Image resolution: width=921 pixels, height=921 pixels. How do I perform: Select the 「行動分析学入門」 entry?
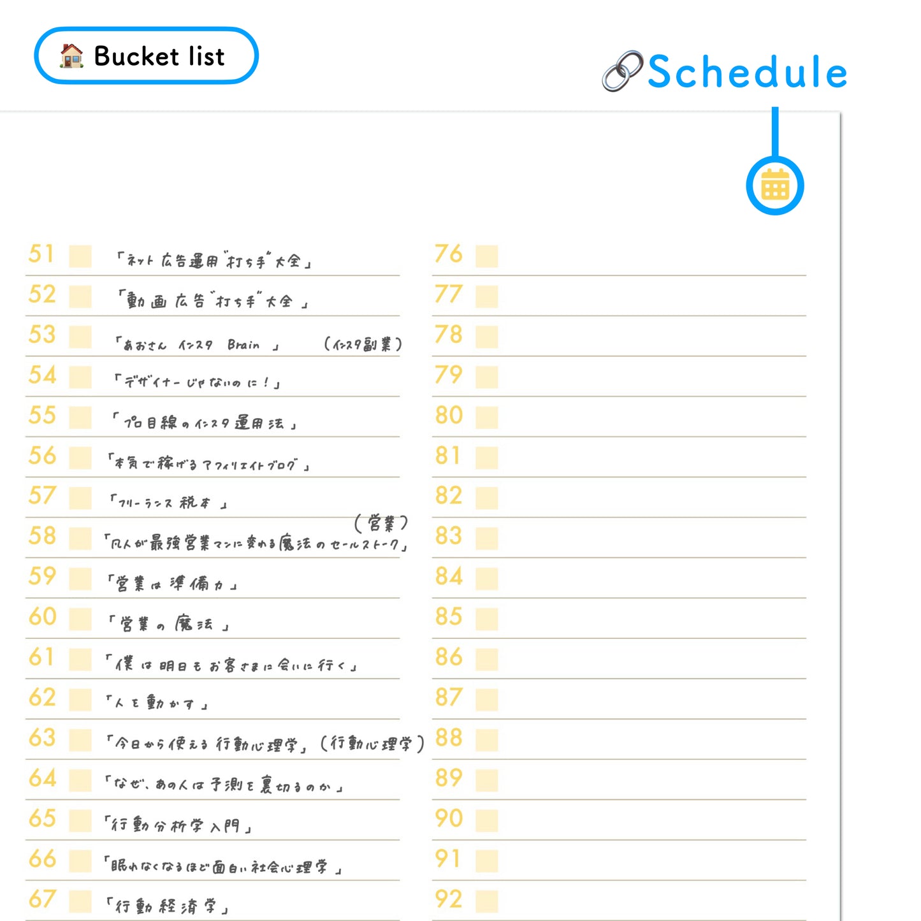coord(178,825)
